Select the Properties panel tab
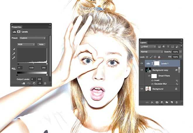 pyautogui.click(x=17, y=27)
